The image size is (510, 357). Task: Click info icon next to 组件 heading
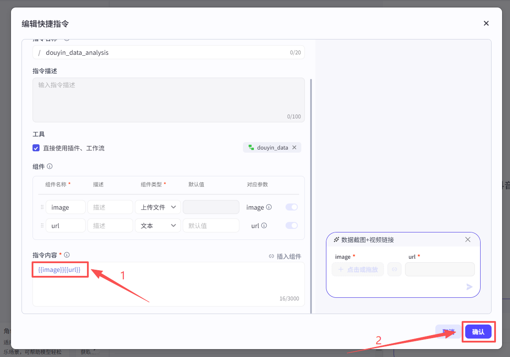pos(50,167)
